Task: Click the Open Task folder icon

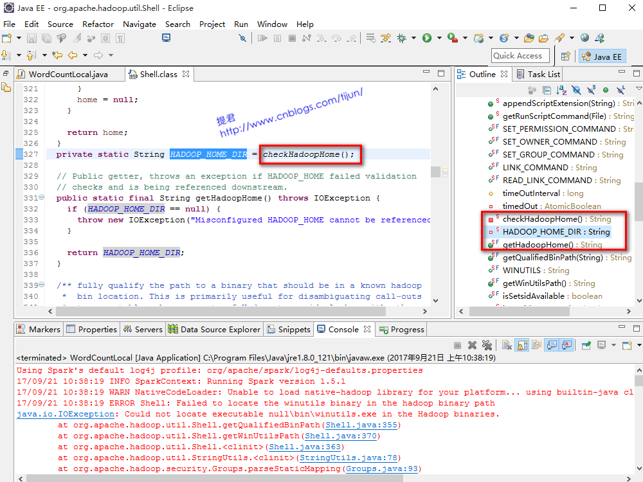Action: pos(544,38)
